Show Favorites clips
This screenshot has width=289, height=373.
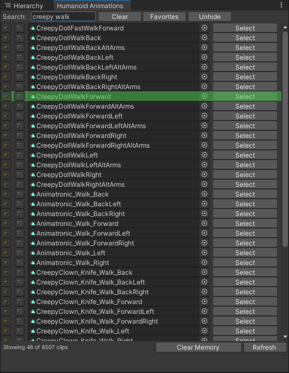[x=164, y=17]
